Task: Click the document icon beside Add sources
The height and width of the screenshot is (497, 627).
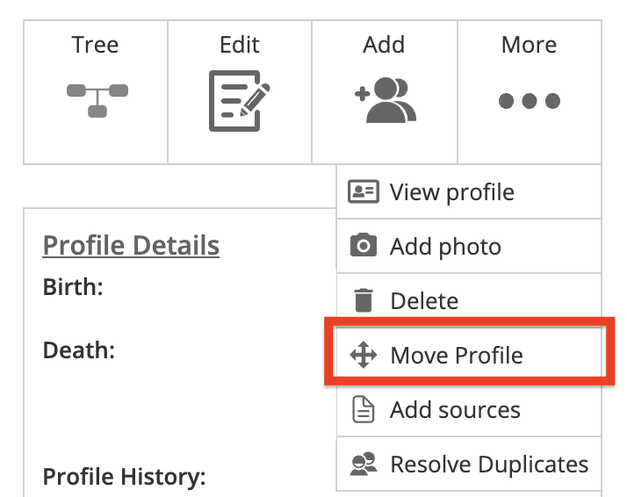Action: click(363, 409)
